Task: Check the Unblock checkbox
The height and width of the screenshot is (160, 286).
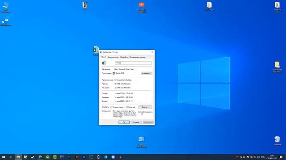Action: (x=139, y=112)
